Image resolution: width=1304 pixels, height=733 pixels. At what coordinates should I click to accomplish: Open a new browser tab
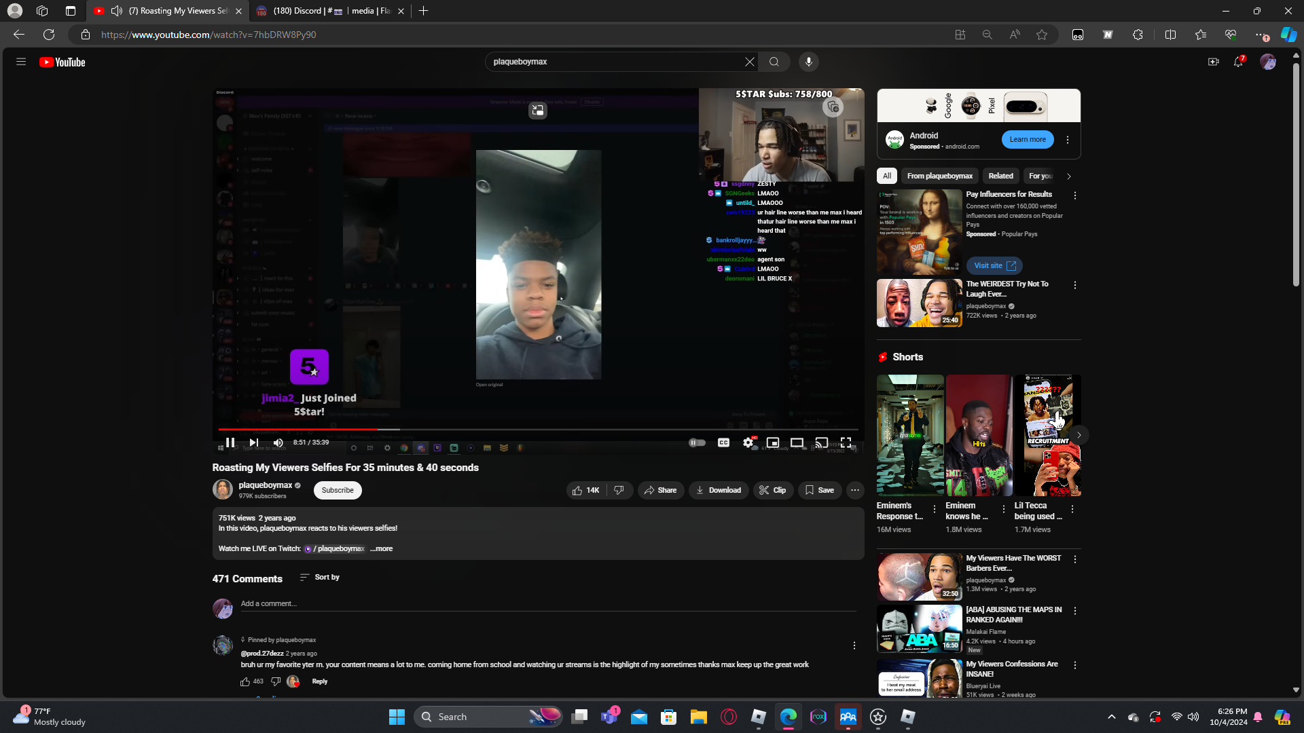(x=424, y=11)
